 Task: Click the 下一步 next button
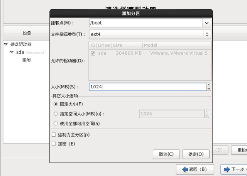[234, 169]
